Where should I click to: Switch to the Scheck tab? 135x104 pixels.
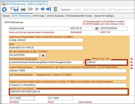click(x=6, y=16)
